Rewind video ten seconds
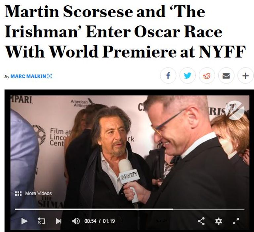The image size is (254, 232). [41, 221]
